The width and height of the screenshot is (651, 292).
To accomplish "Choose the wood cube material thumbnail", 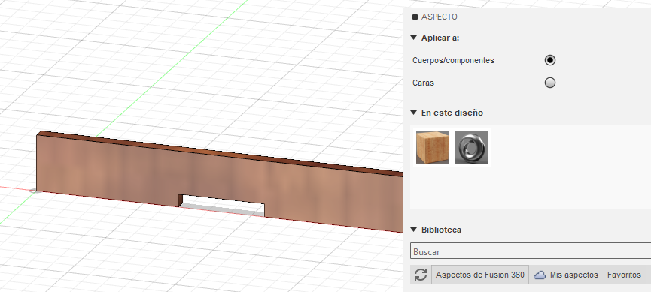I will pyautogui.click(x=433, y=148).
